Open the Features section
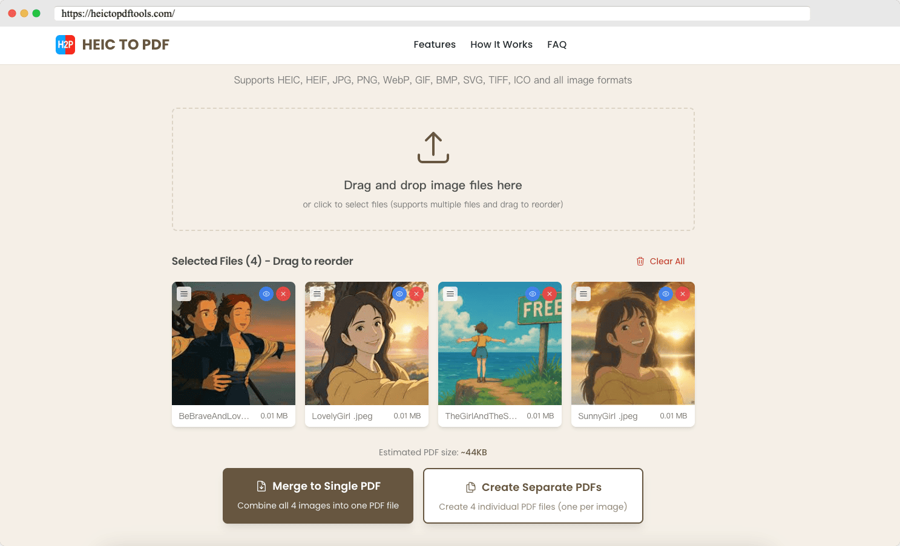The image size is (900, 546). pyautogui.click(x=435, y=45)
